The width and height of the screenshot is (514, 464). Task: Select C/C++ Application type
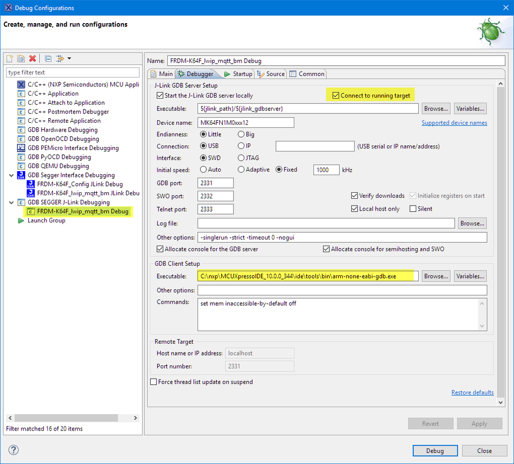tap(53, 94)
